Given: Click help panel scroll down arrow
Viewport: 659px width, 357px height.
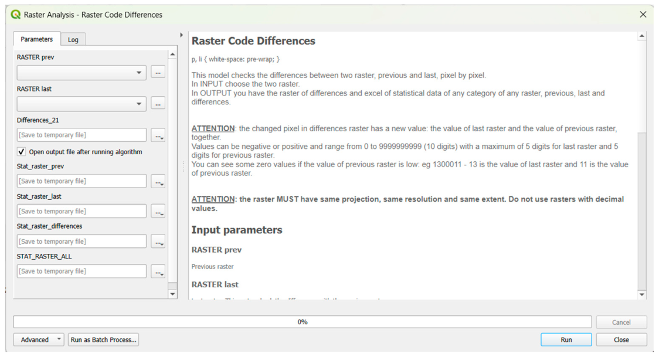Looking at the screenshot, I should click(x=642, y=294).
